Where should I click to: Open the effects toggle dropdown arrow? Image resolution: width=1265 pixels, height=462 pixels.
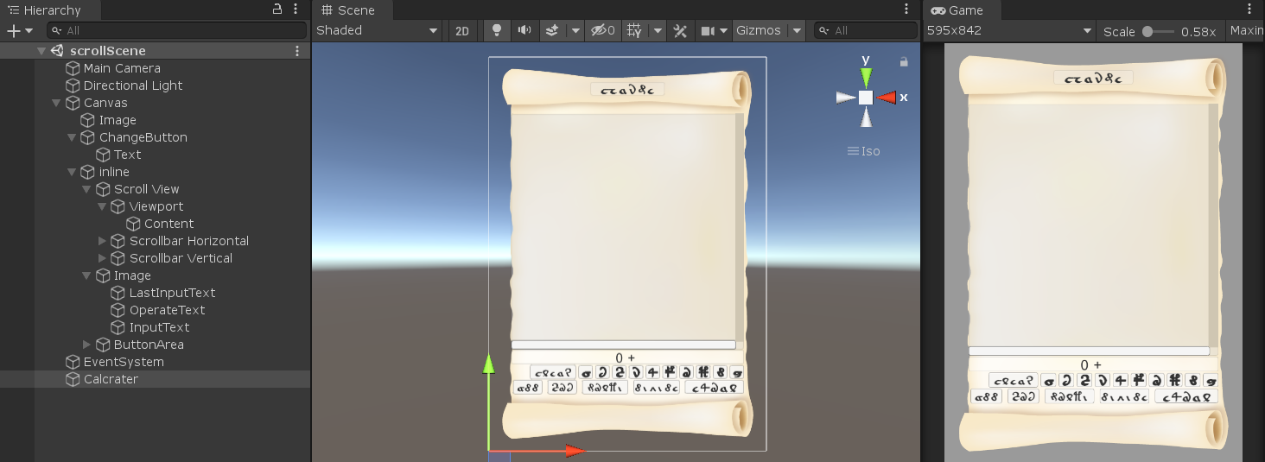tap(575, 30)
